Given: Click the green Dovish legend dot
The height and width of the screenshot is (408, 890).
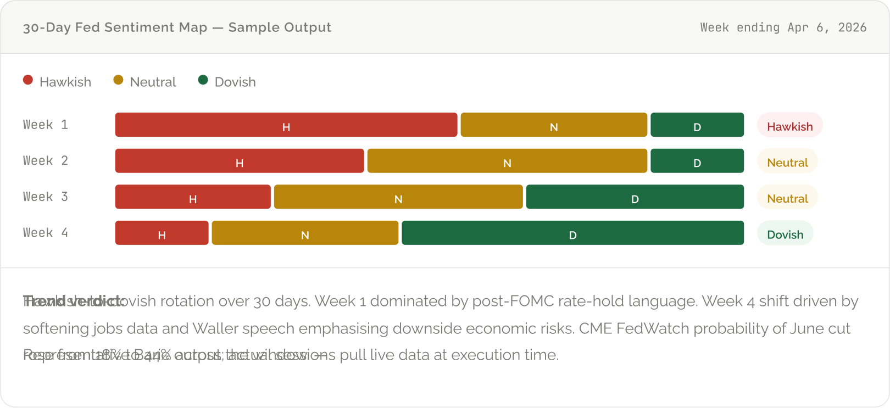Looking at the screenshot, I should (x=203, y=80).
